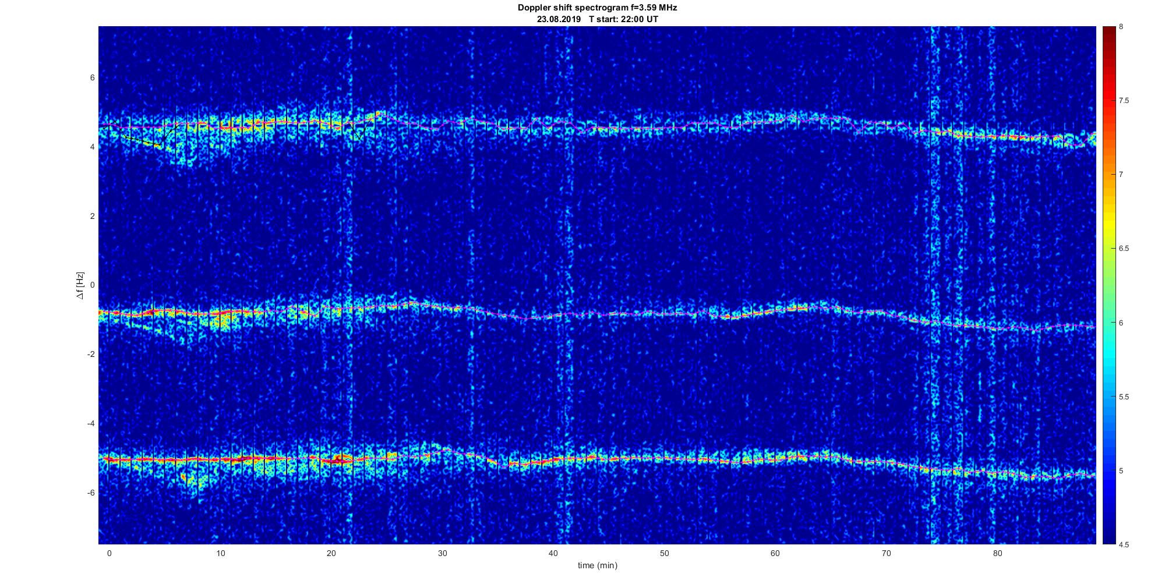
Task: Click the upper Doppler trace near +4.5 Hz
Action: (x=597, y=129)
